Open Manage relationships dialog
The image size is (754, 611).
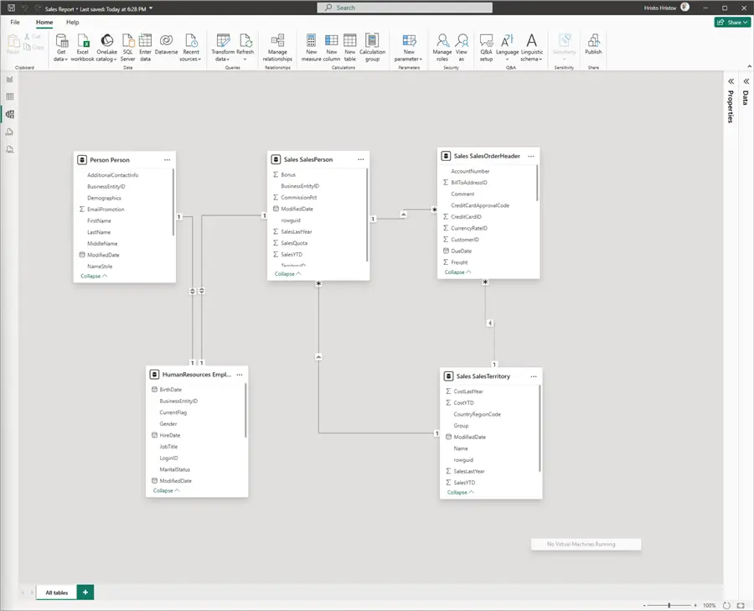click(x=277, y=48)
